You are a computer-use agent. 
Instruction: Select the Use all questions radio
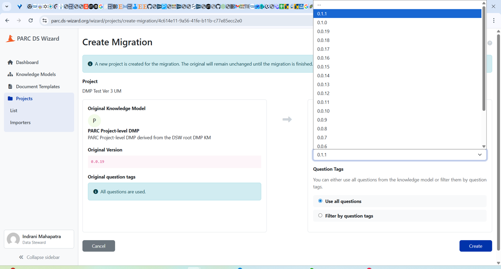click(320, 201)
